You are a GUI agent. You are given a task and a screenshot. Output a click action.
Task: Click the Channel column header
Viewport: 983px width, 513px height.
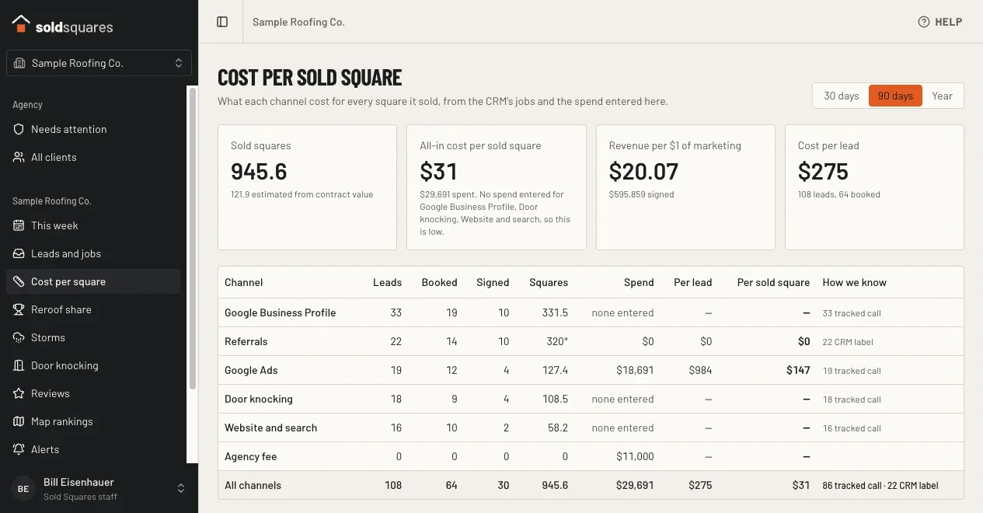pyautogui.click(x=244, y=282)
